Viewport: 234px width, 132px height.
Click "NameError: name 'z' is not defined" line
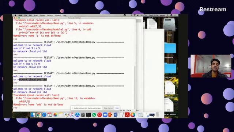click(37, 36)
